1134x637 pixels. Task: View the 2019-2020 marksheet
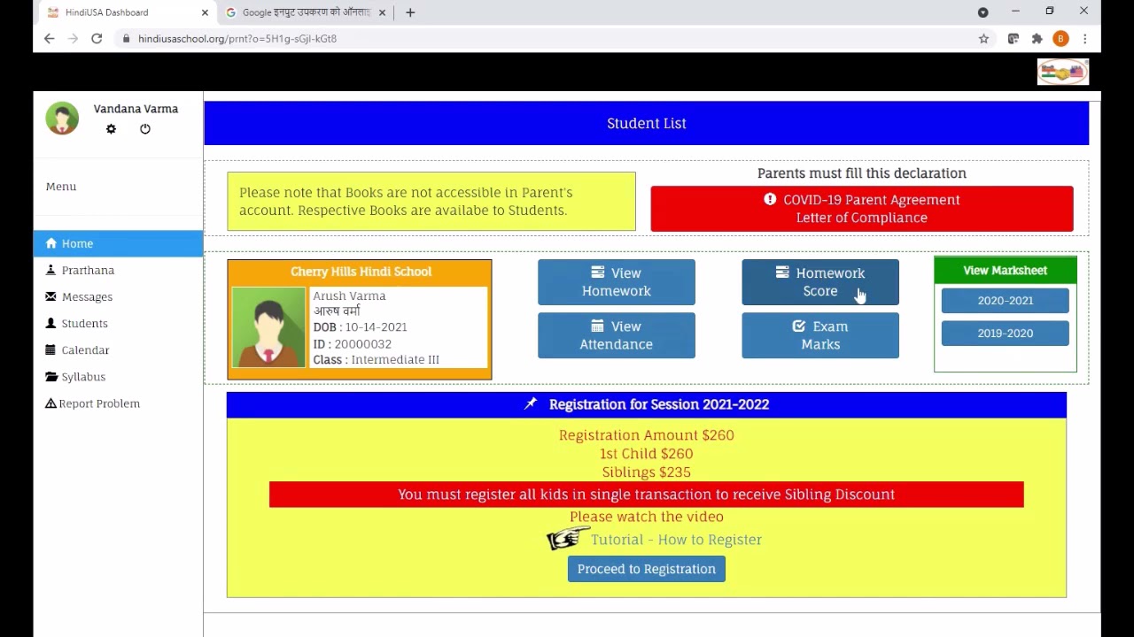1006,334
